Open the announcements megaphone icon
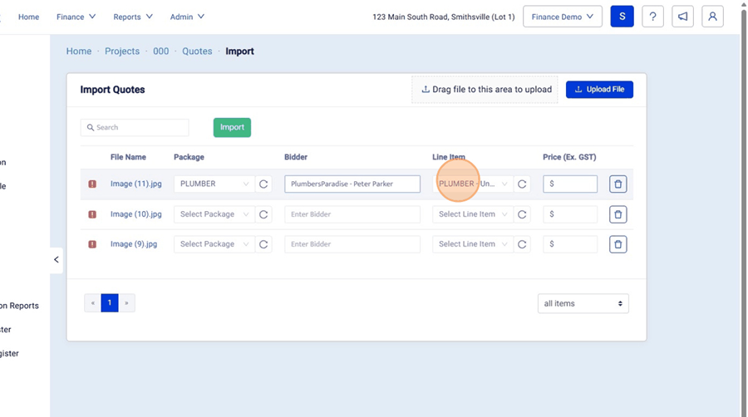This screenshot has width=748, height=417. click(x=682, y=17)
